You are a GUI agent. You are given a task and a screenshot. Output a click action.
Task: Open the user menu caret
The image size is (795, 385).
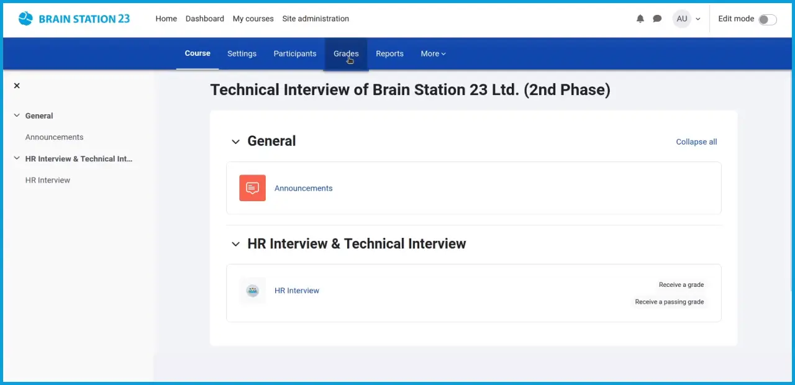click(x=697, y=19)
